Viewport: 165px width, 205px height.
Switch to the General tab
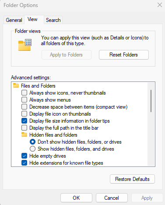point(14,20)
